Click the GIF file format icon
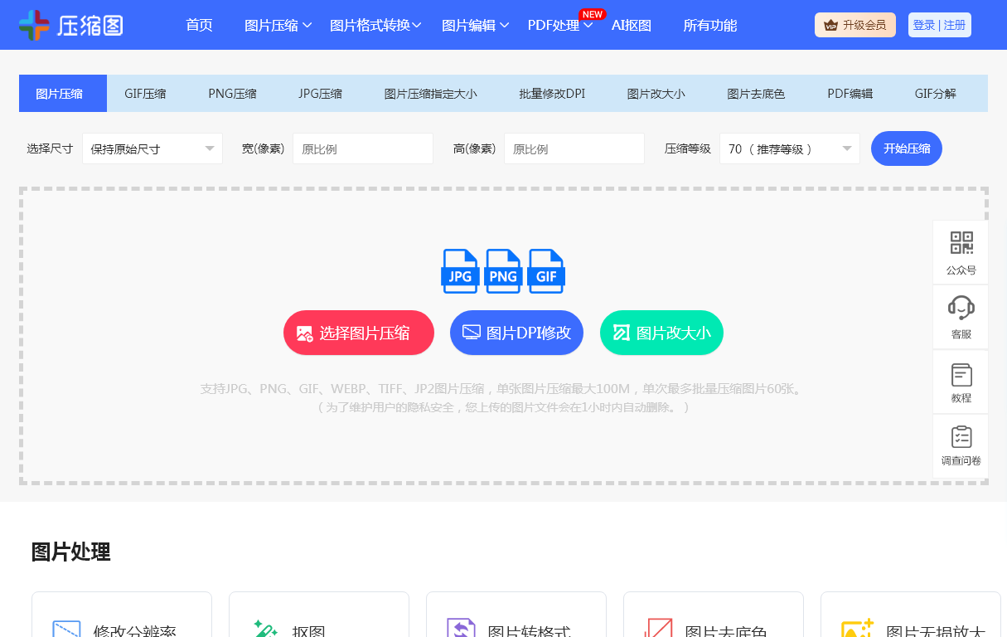1007x637 pixels. click(546, 271)
